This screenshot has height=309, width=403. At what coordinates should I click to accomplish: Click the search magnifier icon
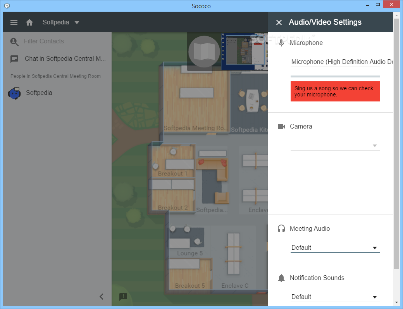pos(14,41)
